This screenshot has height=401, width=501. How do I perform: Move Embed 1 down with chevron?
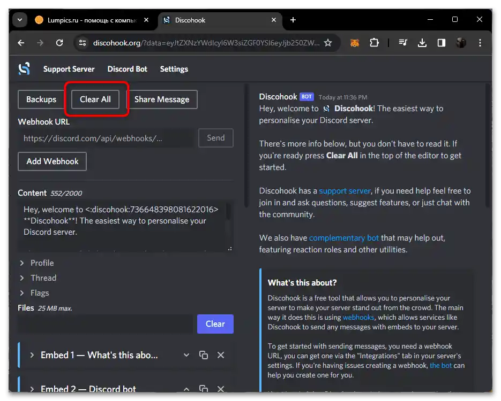(186, 355)
